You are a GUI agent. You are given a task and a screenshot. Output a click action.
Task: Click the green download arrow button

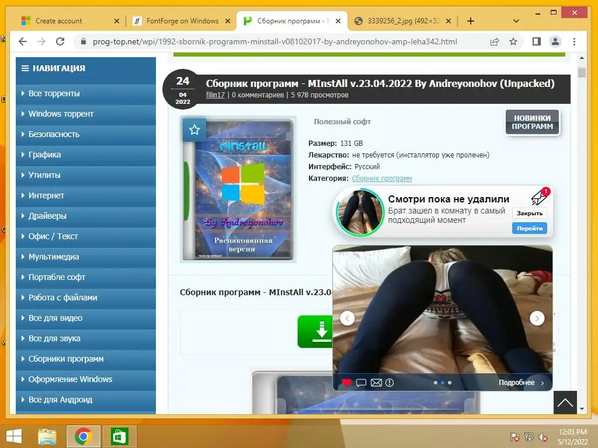(x=315, y=331)
